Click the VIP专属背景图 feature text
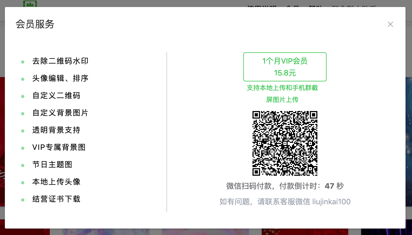 tap(59, 147)
